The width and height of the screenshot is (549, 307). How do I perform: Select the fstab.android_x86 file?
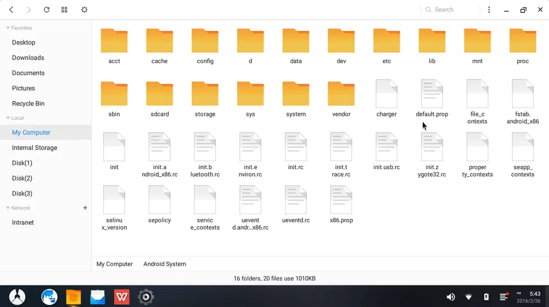(523, 102)
